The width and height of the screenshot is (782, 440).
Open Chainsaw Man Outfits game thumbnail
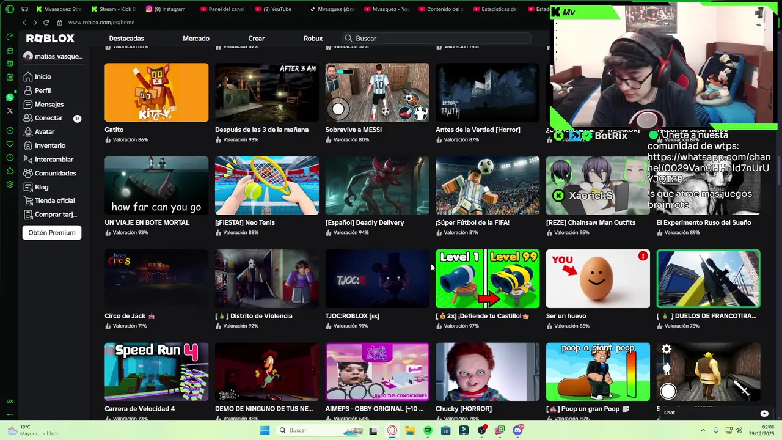(598, 185)
